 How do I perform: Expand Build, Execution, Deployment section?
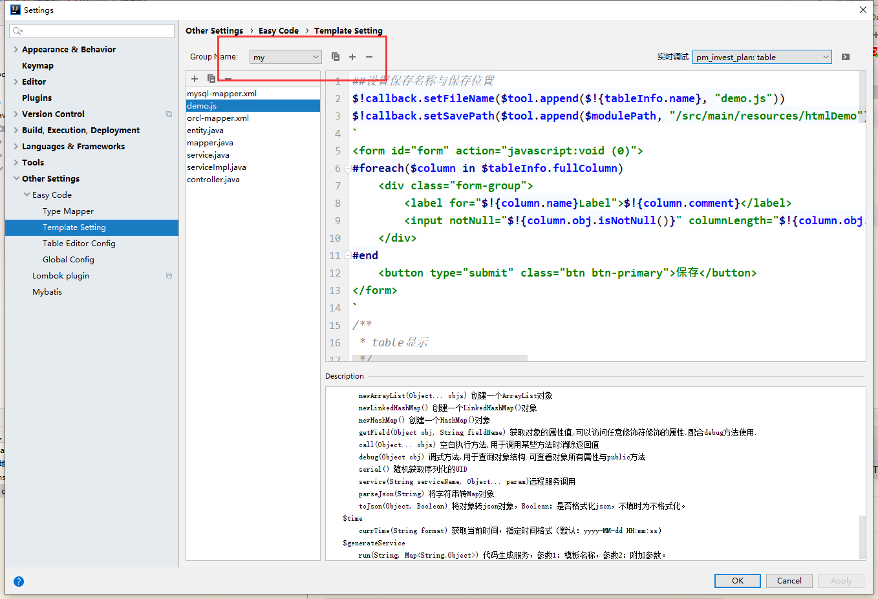click(16, 131)
